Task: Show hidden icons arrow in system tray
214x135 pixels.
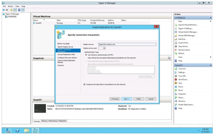Action: click(x=199, y=131)
